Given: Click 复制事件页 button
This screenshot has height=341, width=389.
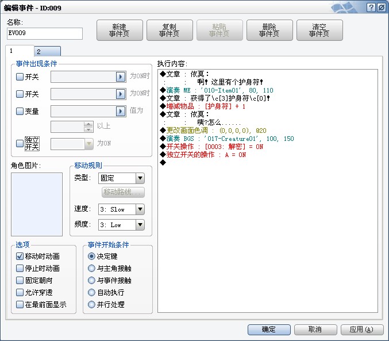Looking at the screenshot, I should (x=170, y=30).
